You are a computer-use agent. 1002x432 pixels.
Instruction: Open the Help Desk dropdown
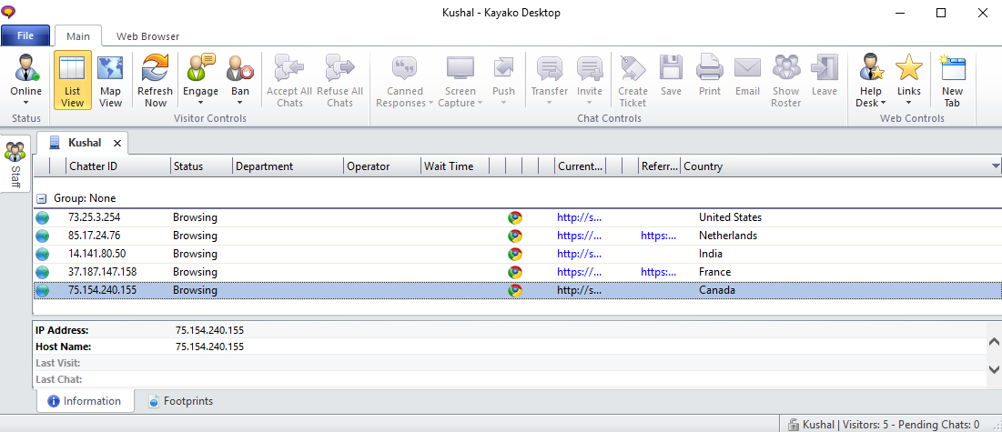pos(870,81)
